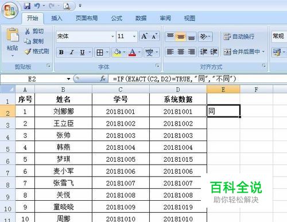Customize quick access toolbar arrow

(x=80, y=6)
